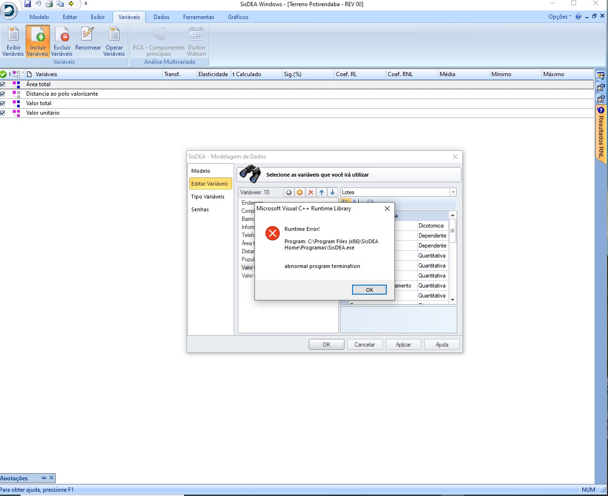This screenshot has height=496, width=608.
Task: Open the Exibir ribbon tab
Action: coord(98,17)
